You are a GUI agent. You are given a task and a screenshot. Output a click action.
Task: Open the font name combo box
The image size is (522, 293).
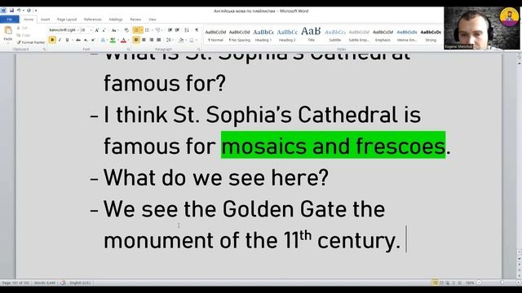(64, 30)
